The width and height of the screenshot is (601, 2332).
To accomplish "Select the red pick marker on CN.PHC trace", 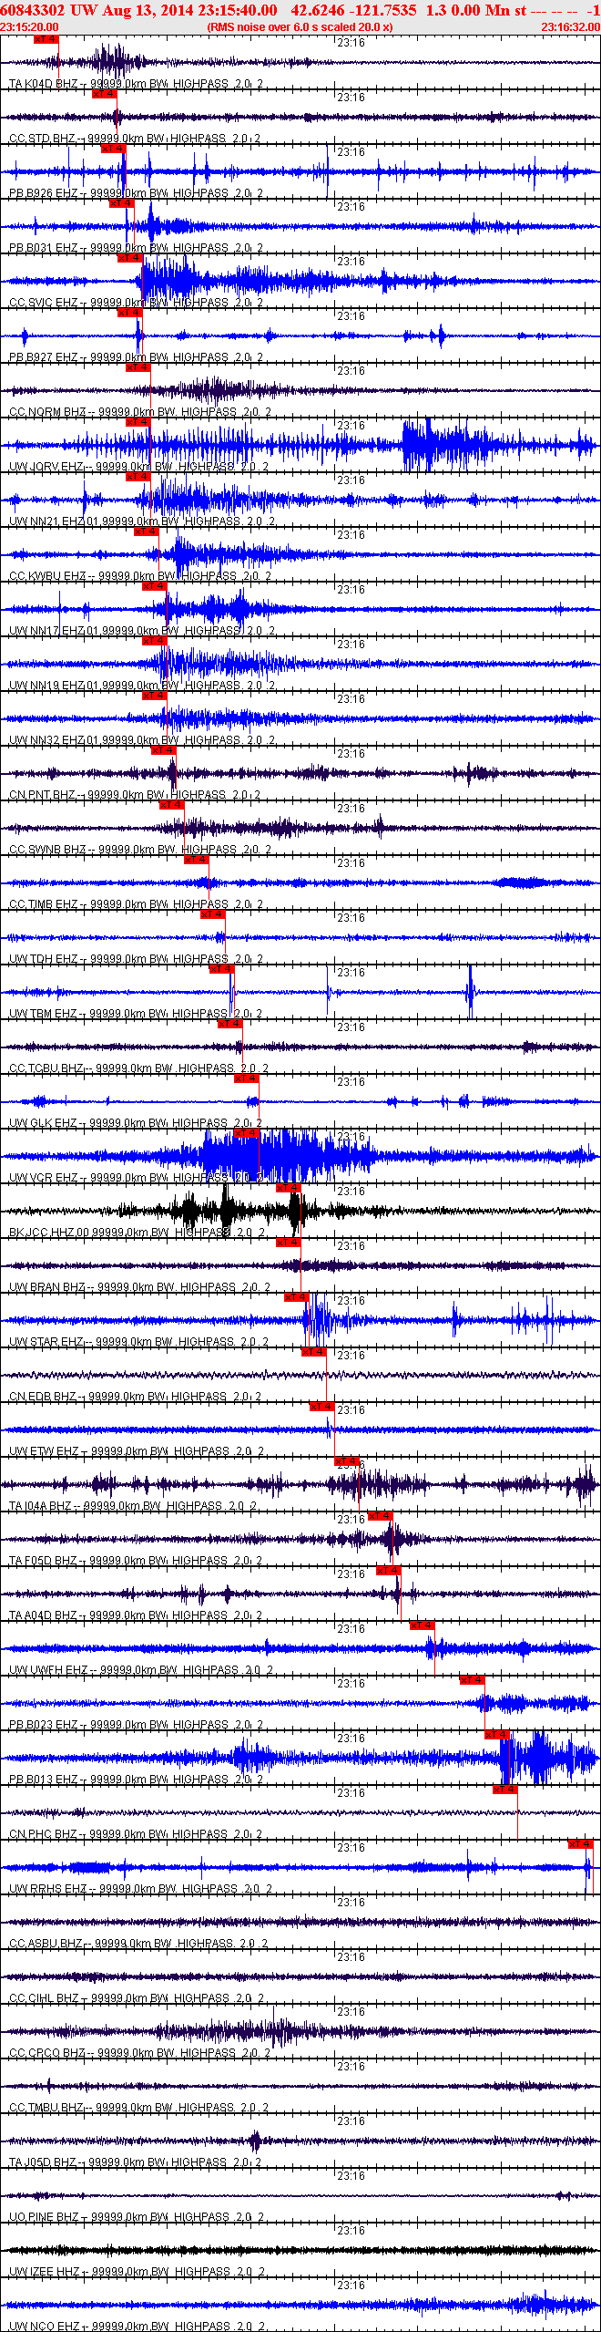I will 505,1790.
